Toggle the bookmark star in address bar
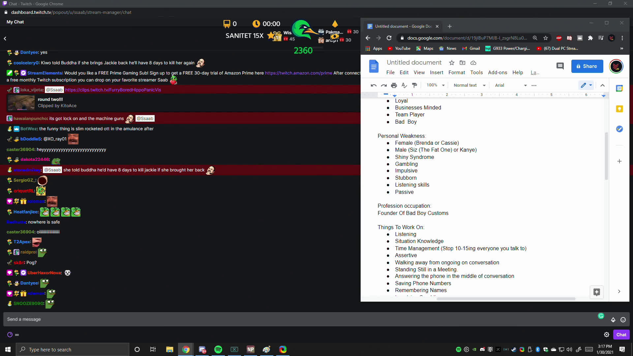This screenshot has height=356, width=633. 546,38
